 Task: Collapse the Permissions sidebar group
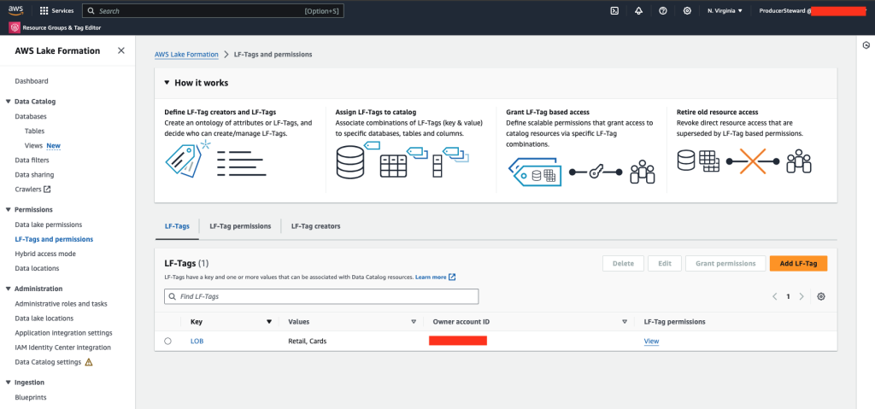coord(8,210)
